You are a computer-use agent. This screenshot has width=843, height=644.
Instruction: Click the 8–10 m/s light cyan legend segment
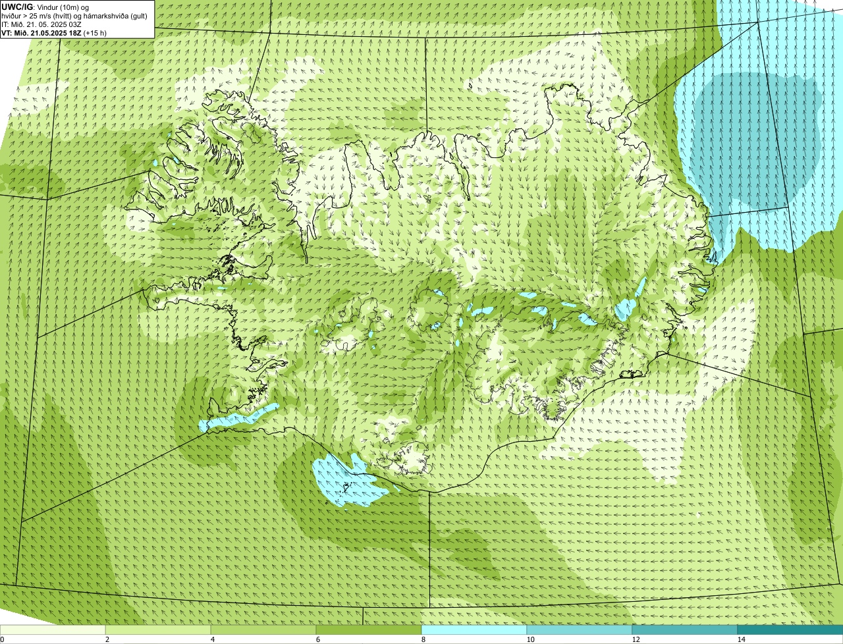(x=474, y=630)
